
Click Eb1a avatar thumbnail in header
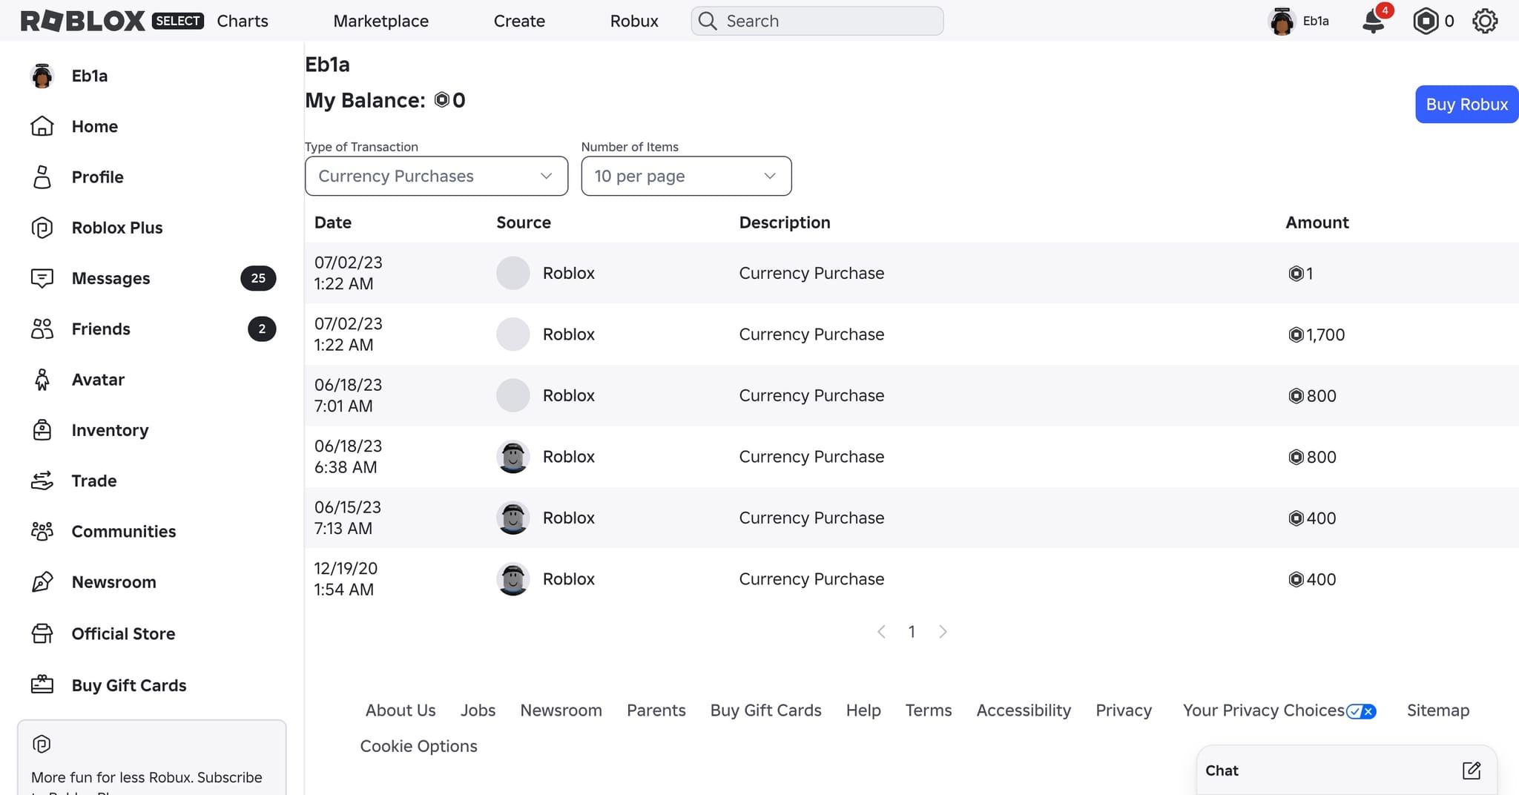(x=1281, y=22)
